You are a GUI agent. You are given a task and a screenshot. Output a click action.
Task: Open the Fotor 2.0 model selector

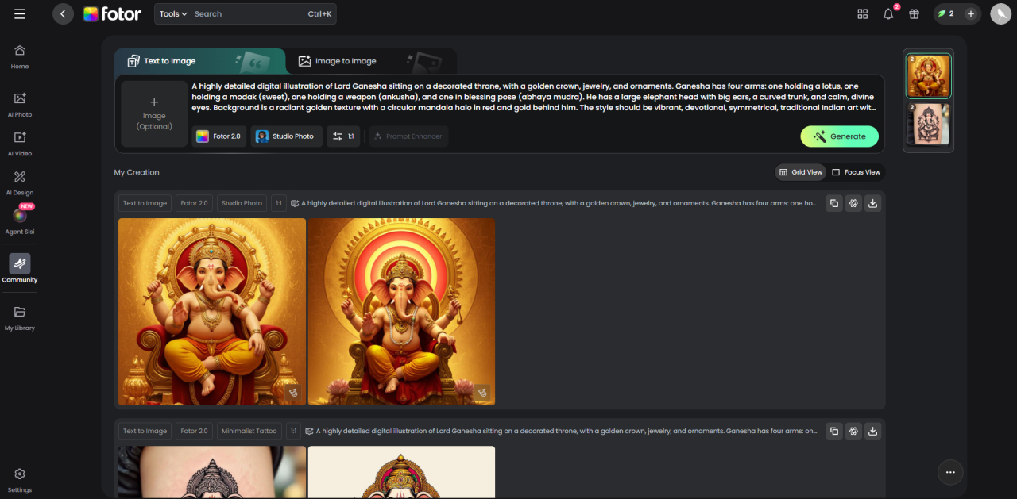click(x=218, y=136)
